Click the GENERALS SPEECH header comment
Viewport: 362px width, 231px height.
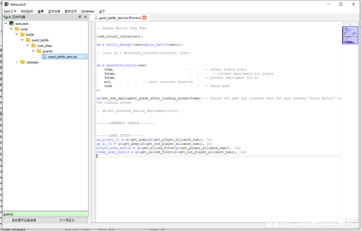[125, 123]
